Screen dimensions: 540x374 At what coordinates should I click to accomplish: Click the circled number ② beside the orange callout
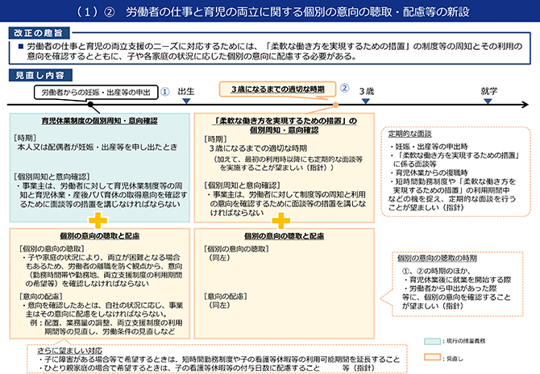pos(344,88)
